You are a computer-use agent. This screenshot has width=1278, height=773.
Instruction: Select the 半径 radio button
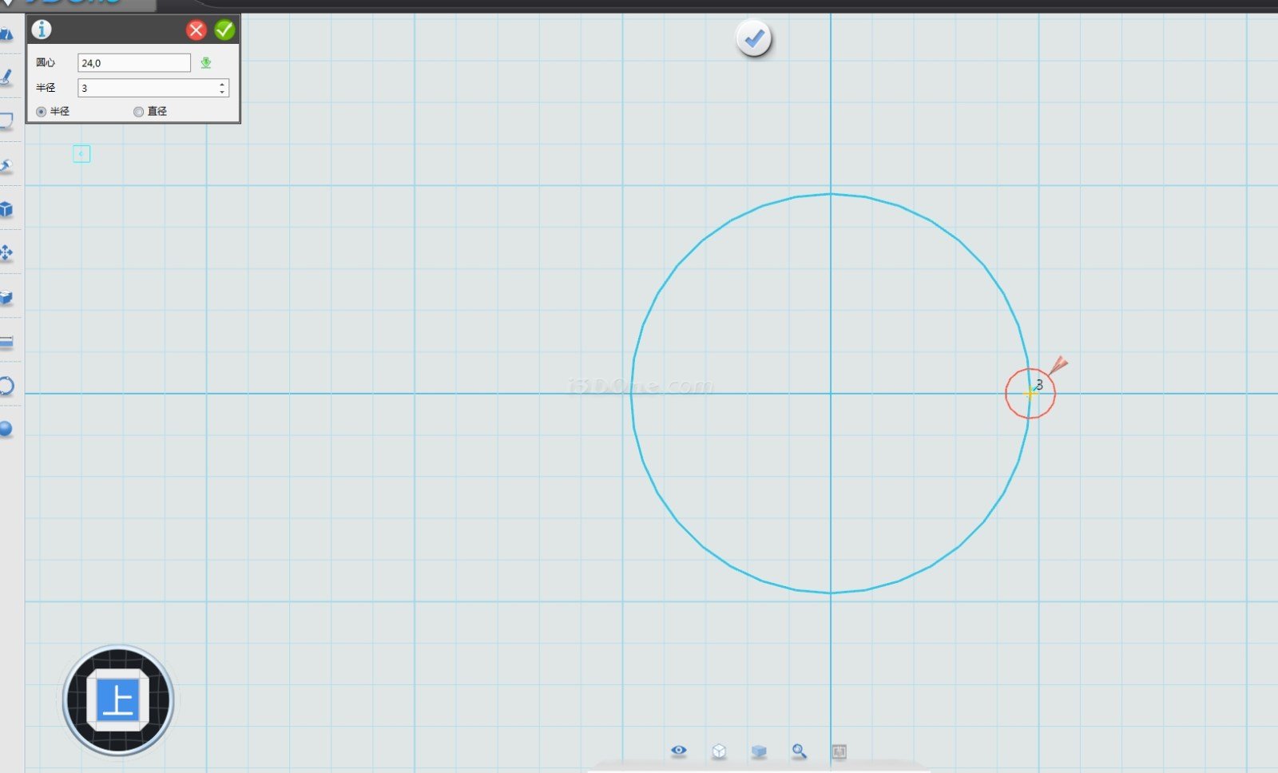pyautogui.click(x=42, y=112)
